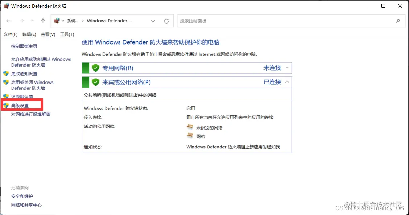The height and width of the screenshot is (215, 409).
Task: Open the recent locations dropdown arrow
Action: pyautogui.click(x=32, y=21)
